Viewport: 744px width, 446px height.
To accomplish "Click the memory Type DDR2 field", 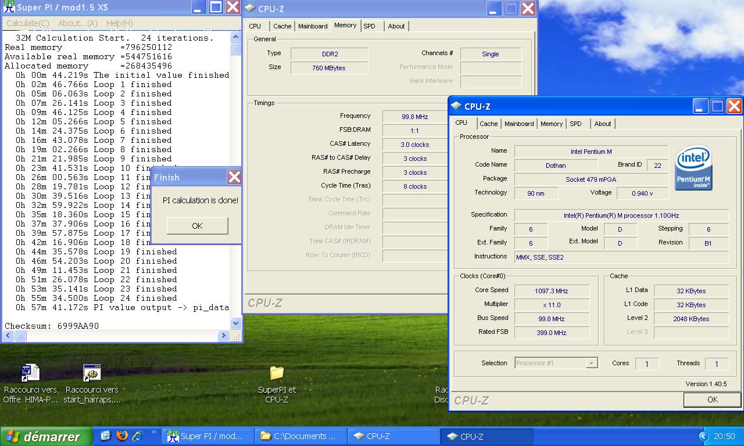I will tap(330, 54).
